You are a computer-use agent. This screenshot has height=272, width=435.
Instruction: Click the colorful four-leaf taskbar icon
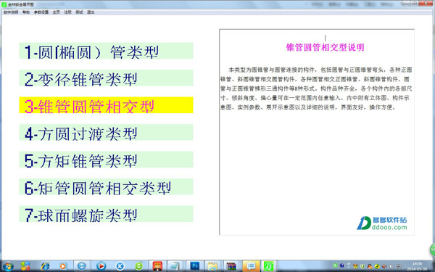click(x=25, y=266)
